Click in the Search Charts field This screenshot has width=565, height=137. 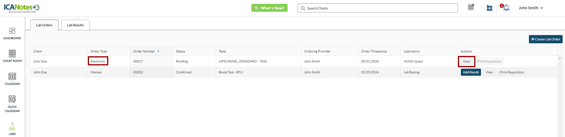point(379,8)
